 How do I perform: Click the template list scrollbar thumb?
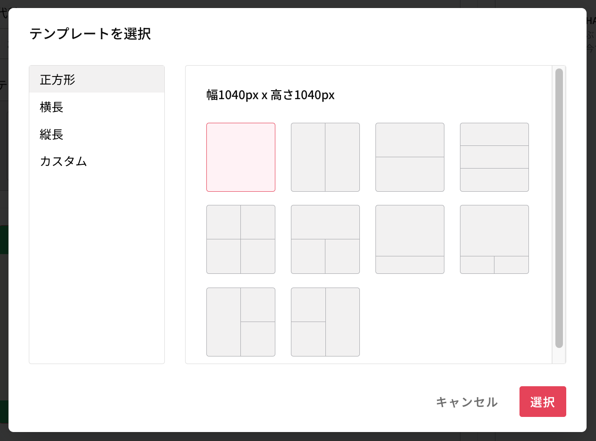559,208
